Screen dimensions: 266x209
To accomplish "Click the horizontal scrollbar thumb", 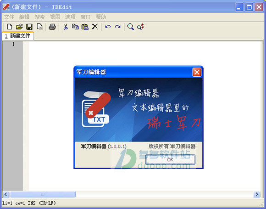I will [42, 194].
